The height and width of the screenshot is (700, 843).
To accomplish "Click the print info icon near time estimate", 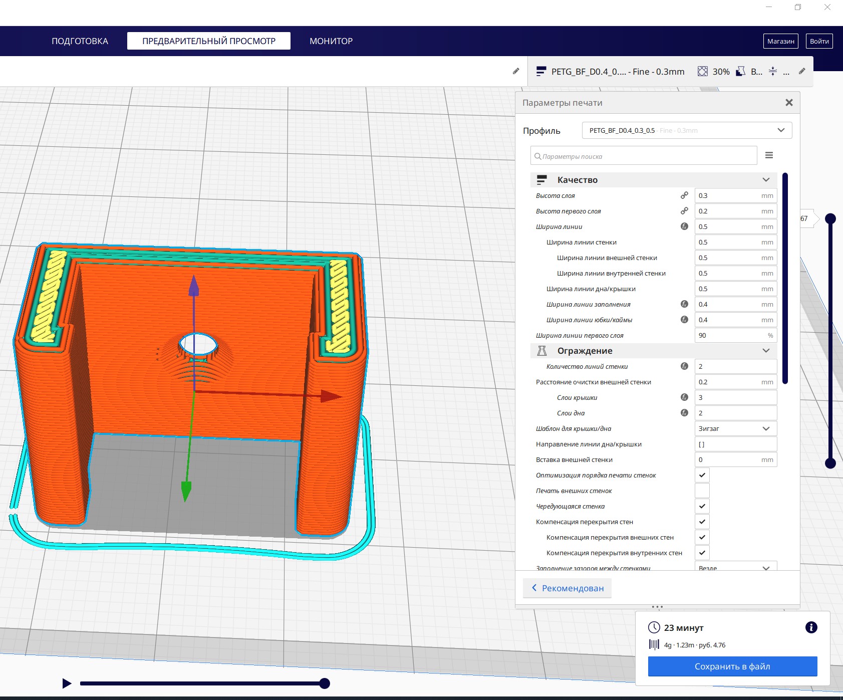I will pos(811,627).
